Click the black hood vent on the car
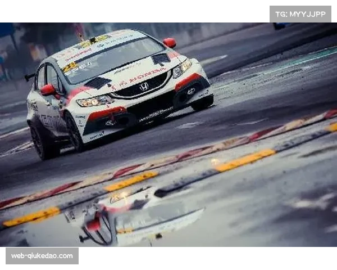Viewport: 337px width, 270px height. 98,83
